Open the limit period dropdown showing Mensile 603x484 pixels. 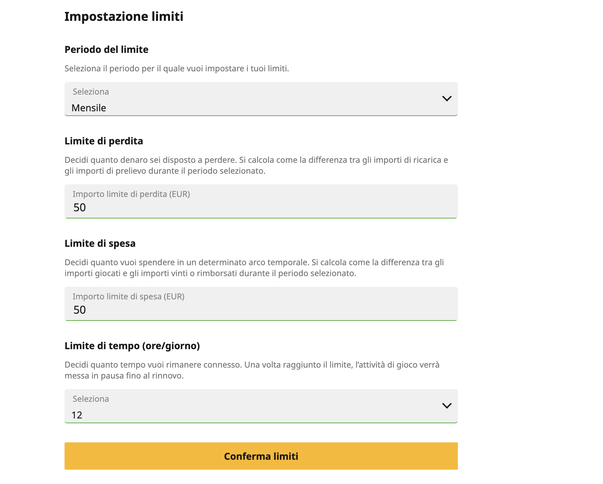tap(261, 99)
